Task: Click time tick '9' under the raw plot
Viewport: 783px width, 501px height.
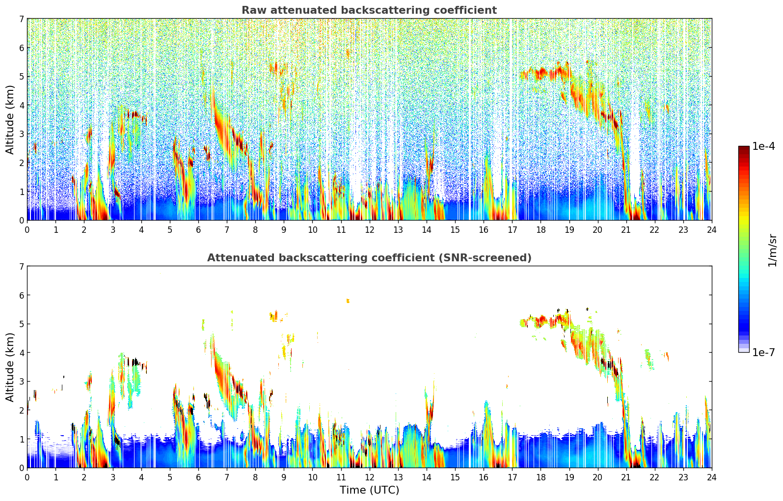Action: pyautogui.click(x=284, y=229)
